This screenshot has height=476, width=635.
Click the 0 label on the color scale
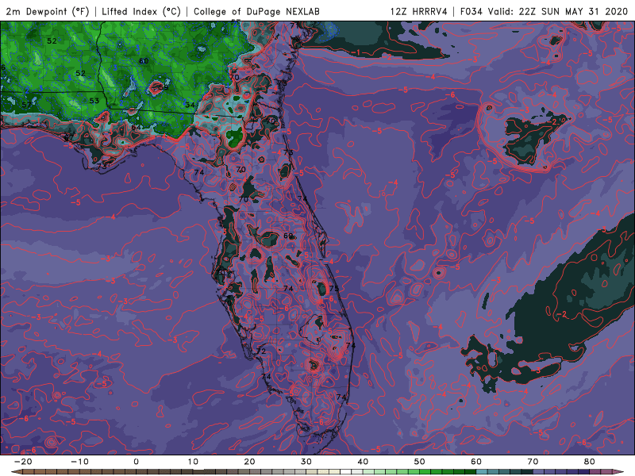(136, 462)
